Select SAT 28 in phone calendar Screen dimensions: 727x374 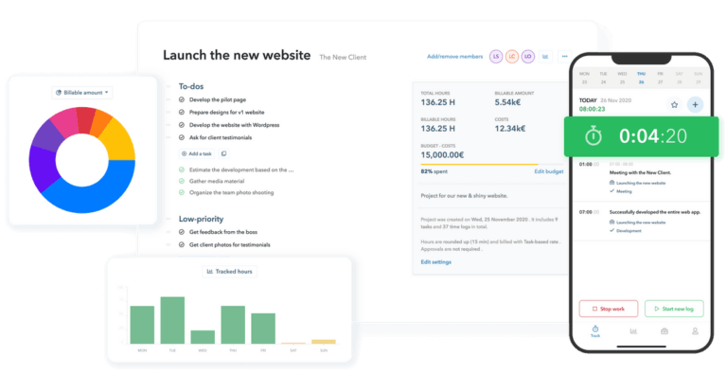click(x=680, y=78)
